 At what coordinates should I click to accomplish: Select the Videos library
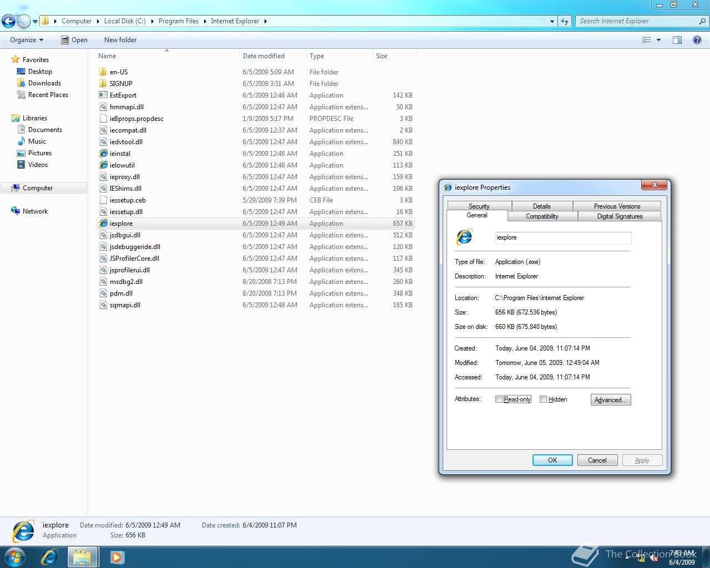tap(38, 165)
